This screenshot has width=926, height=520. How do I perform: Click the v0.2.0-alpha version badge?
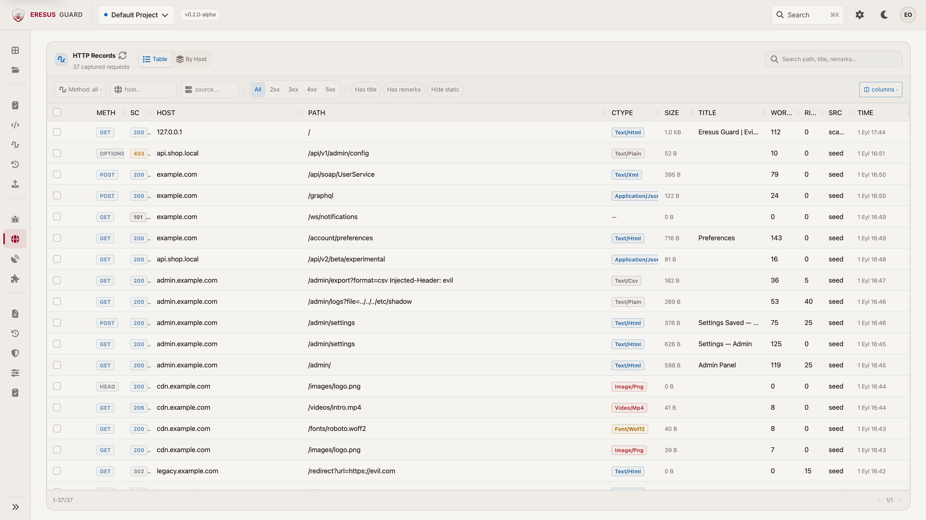pos(200,14)
